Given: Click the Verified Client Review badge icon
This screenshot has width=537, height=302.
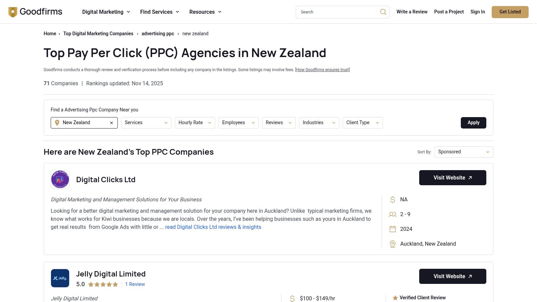Looking at the screenshot, I should coord(395,298).
